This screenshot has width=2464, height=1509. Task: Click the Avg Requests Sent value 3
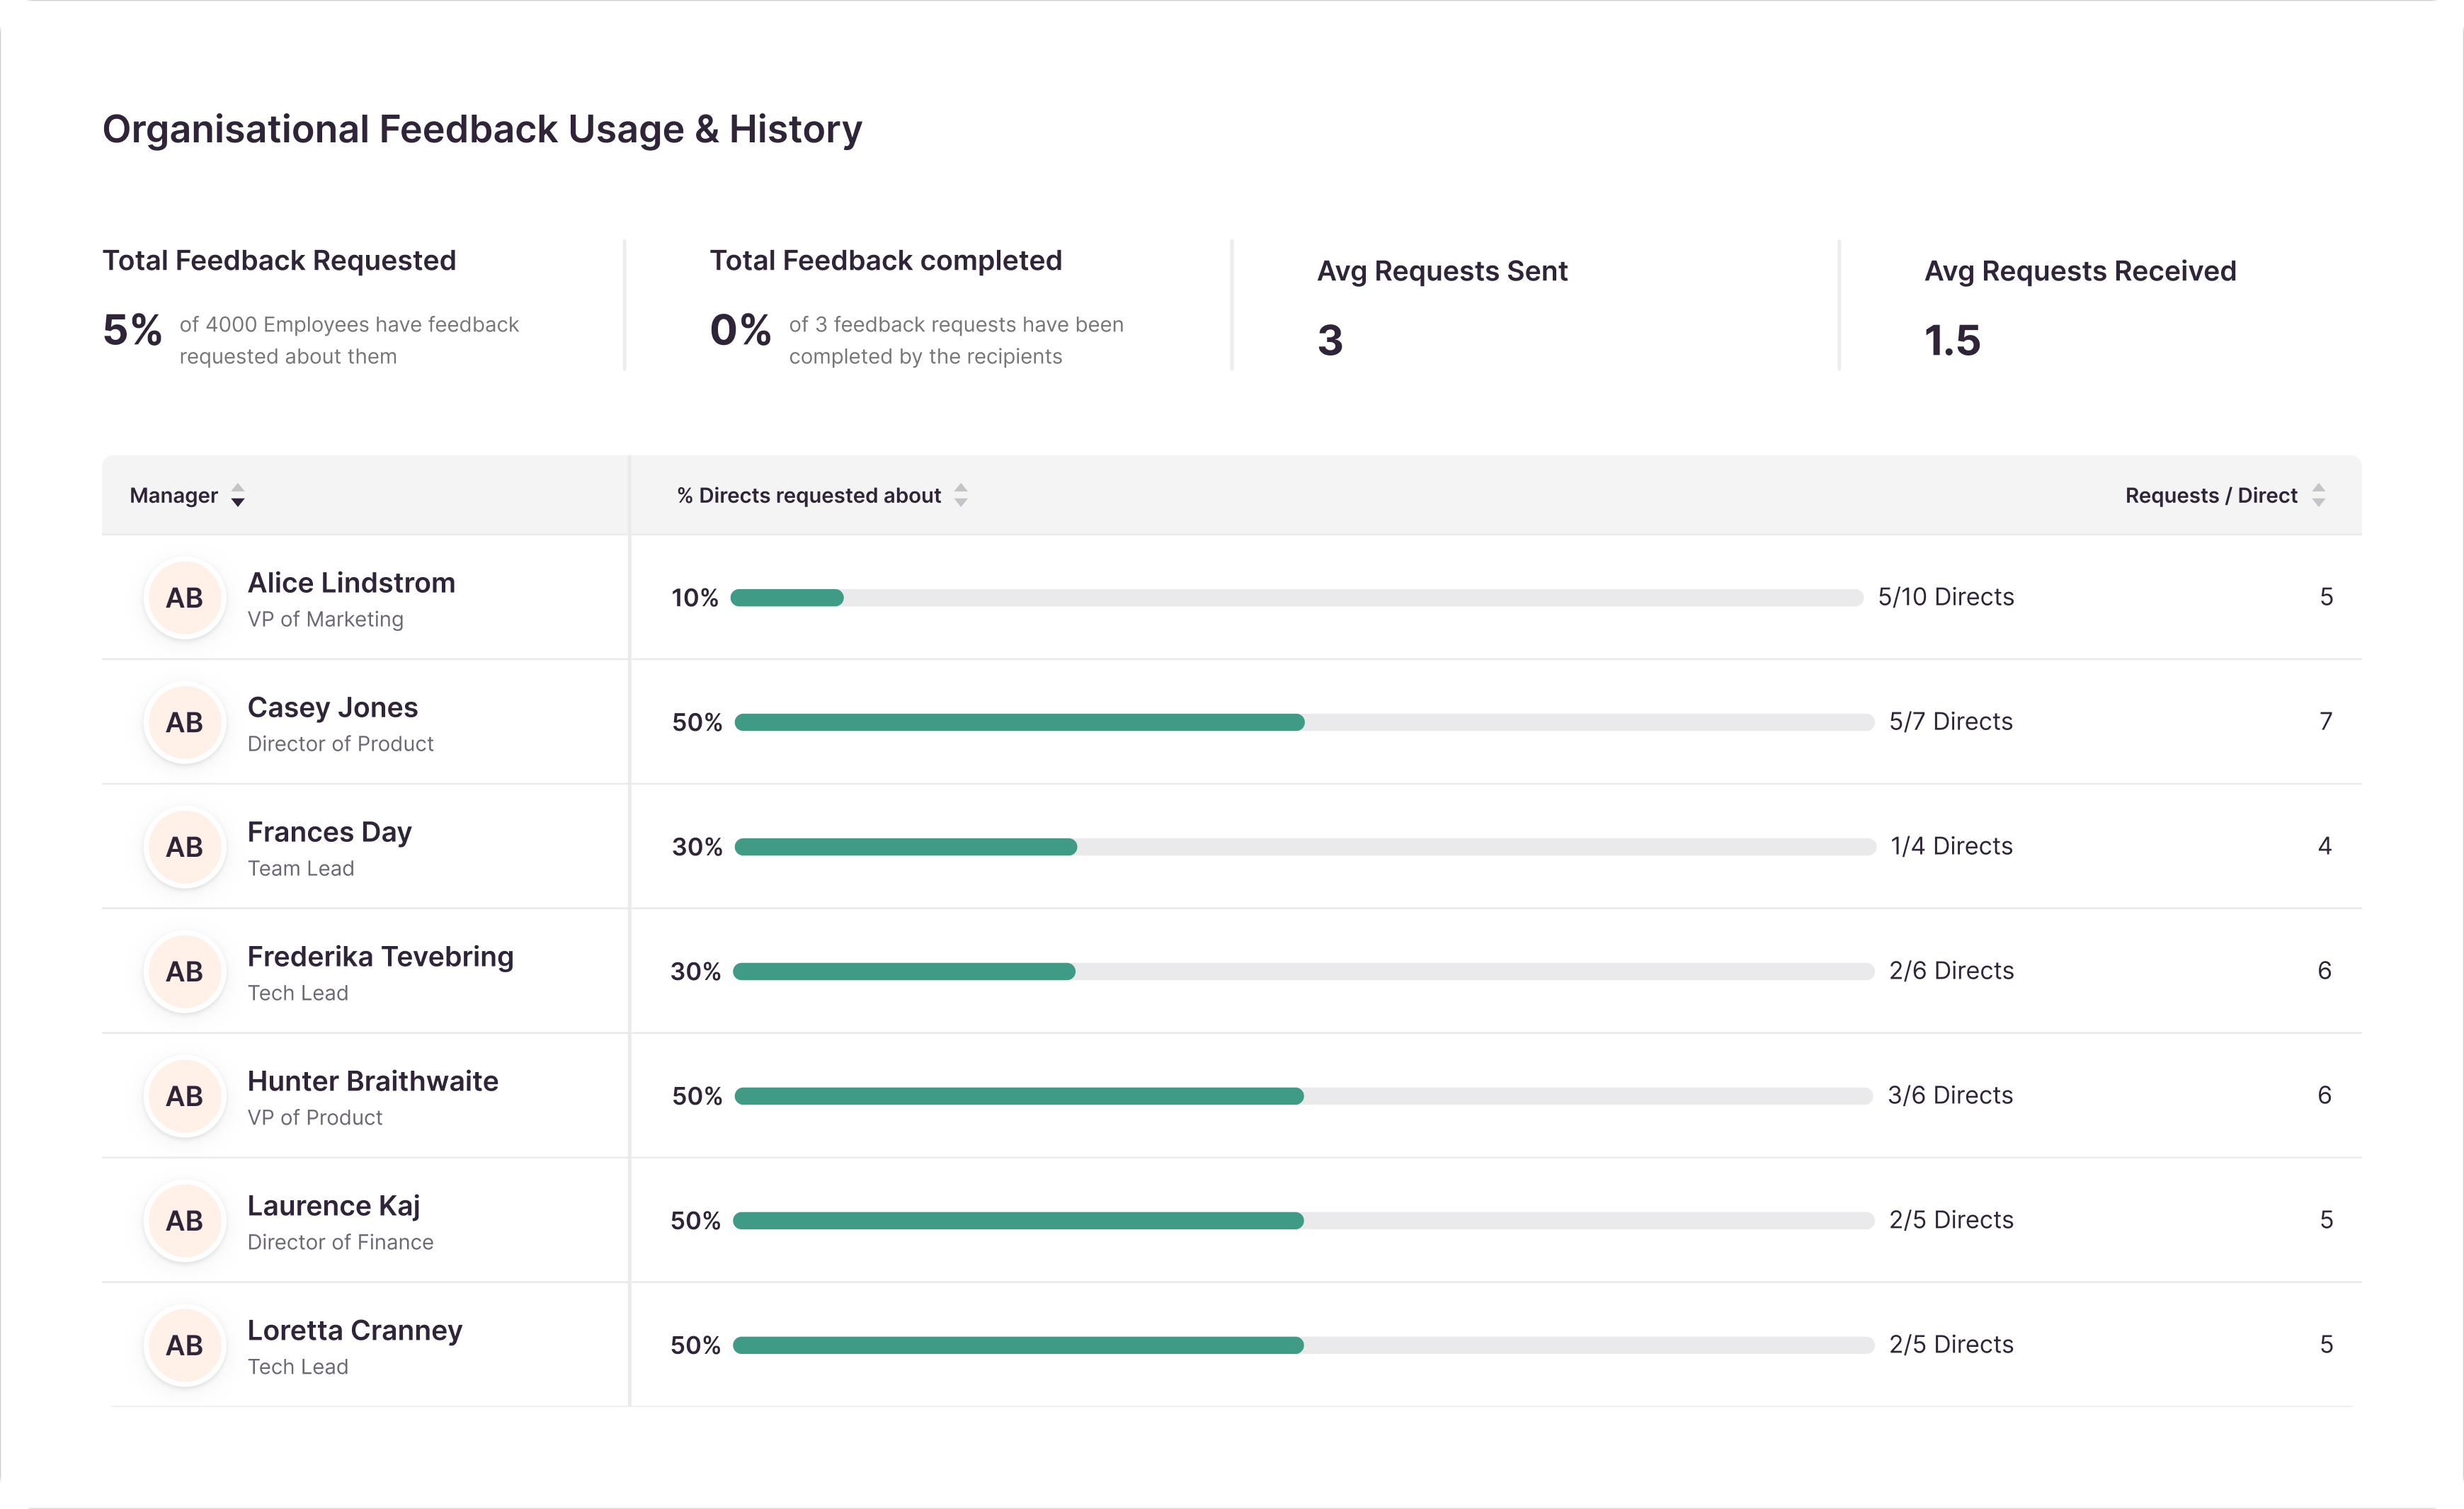coord(1329,340)
